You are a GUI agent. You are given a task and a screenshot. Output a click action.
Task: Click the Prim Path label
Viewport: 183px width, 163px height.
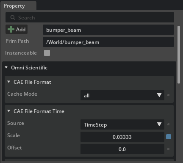point(17,41)
